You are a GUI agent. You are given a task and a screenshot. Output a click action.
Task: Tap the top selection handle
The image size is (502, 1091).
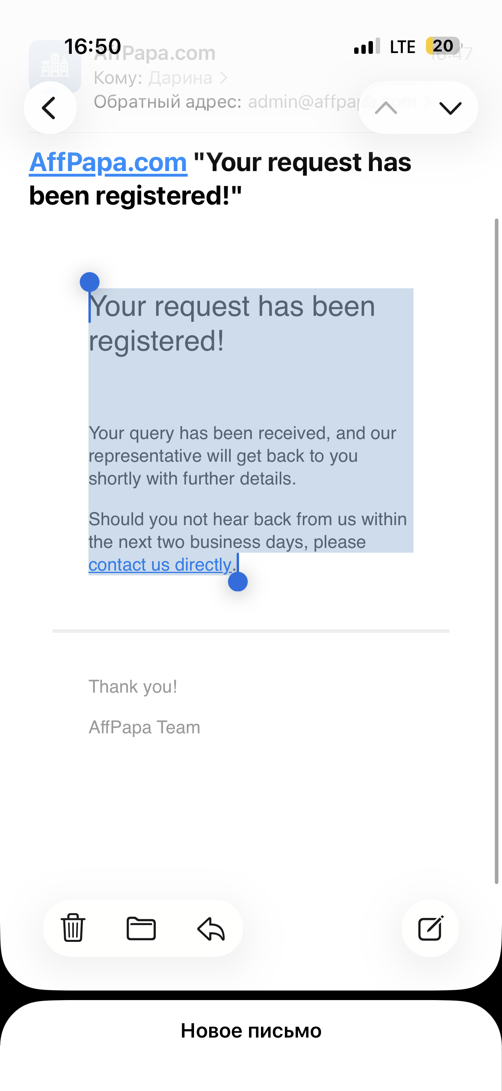(90, 282)
